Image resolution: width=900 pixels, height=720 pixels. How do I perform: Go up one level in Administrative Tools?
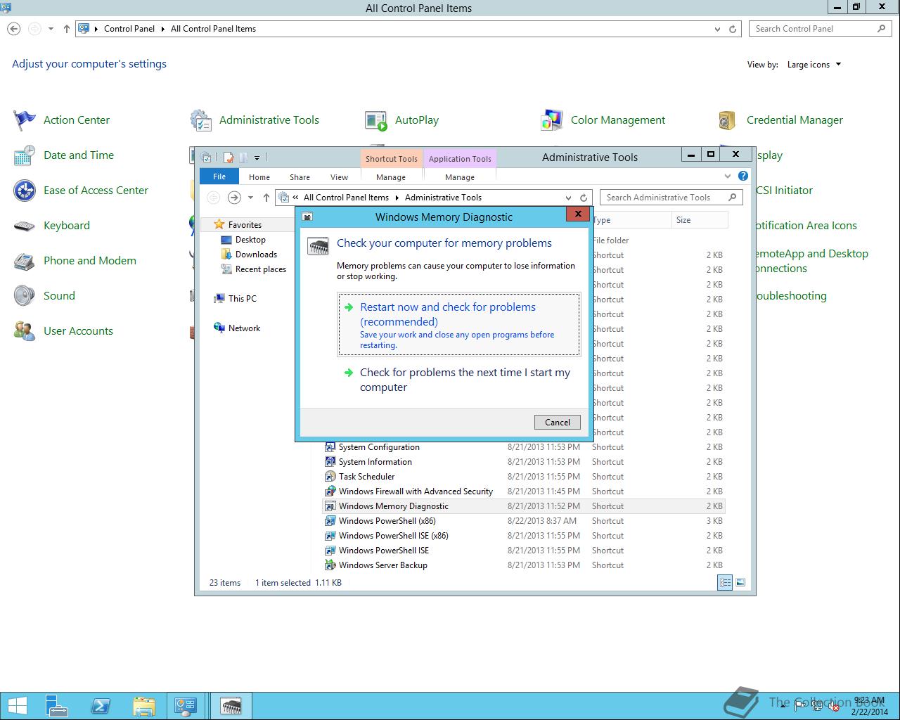[266, 198]
